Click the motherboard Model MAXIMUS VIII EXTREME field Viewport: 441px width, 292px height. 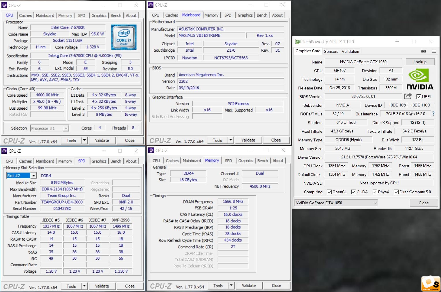coord(211,35)
